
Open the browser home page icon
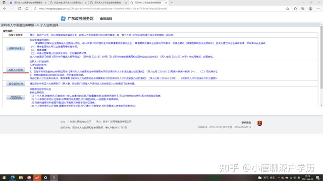pyautogui.click(x=27, y=9)
